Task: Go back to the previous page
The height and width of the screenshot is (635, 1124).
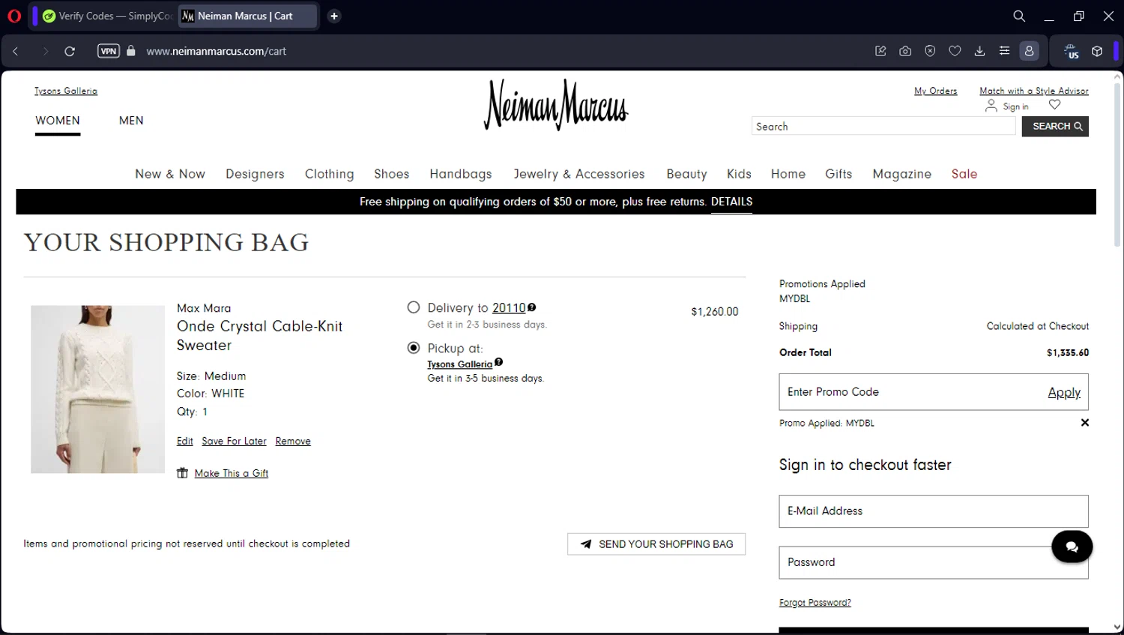Action: [16, 51]
